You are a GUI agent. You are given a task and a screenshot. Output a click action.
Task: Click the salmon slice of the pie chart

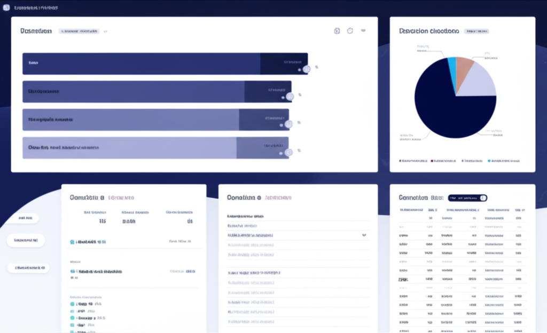click(x=464, y=67)
